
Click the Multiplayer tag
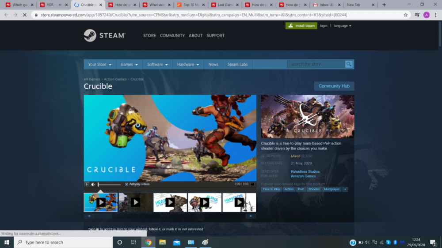(x=331, y=189)
